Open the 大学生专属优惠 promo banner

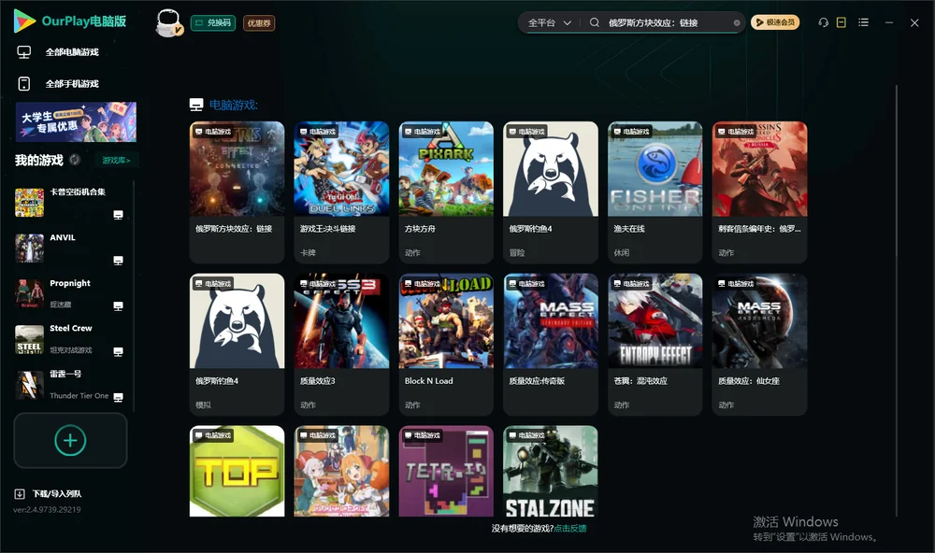pyautogui.click(x=77, y=122)
